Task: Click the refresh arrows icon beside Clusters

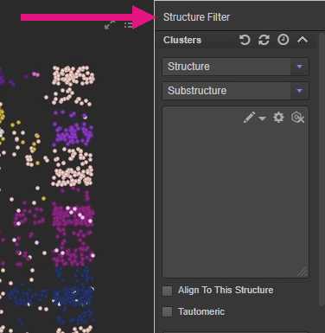Action: (x=264, y=40)
